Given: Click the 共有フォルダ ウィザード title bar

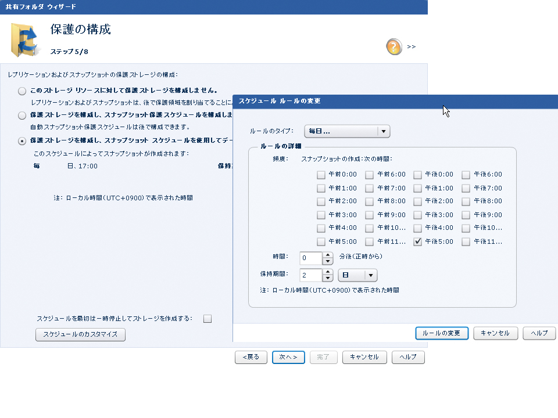Looking at the screenshot, I should pyautogui.click(x=213, y=7).
